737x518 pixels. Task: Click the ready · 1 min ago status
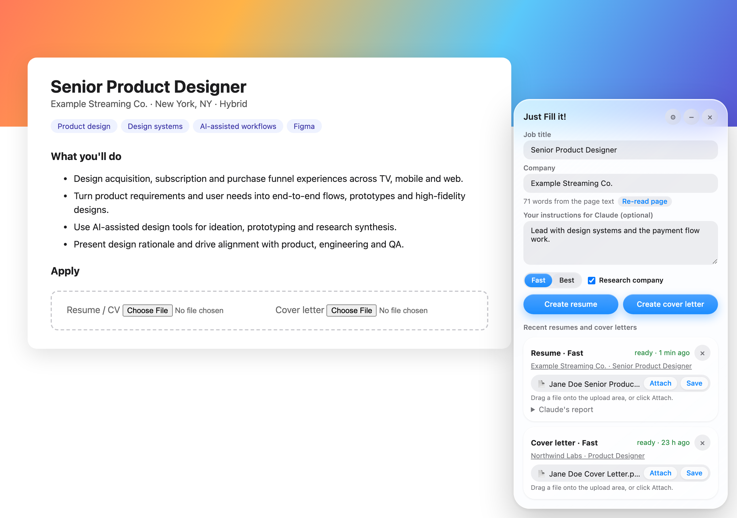pyautogui.click(x=662, y=353)
